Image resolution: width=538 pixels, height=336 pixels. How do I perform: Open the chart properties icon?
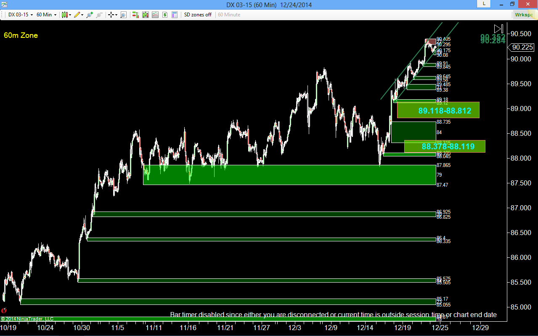pyautogui.click(x=175, y=15)
